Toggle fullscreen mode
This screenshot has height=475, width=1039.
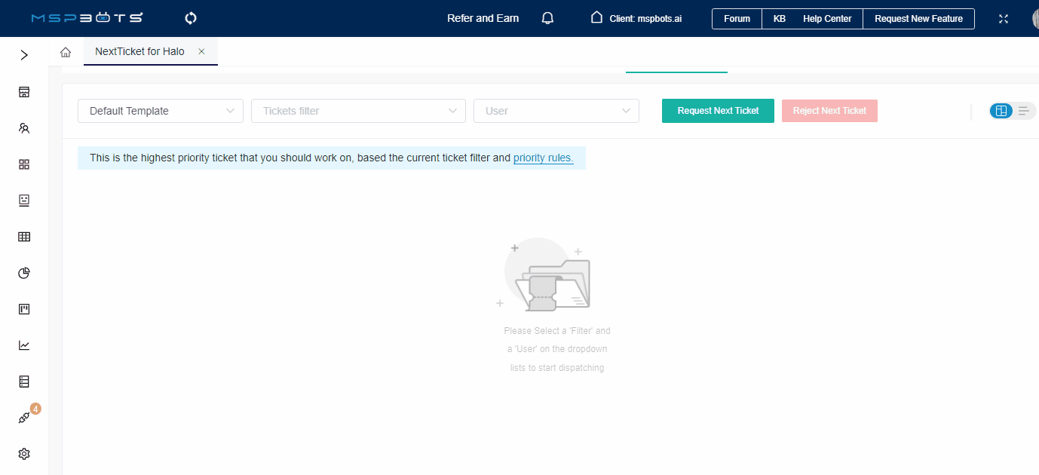1003,18
